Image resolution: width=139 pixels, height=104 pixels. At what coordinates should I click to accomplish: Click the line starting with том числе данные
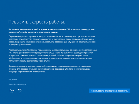tap(51, 53)
